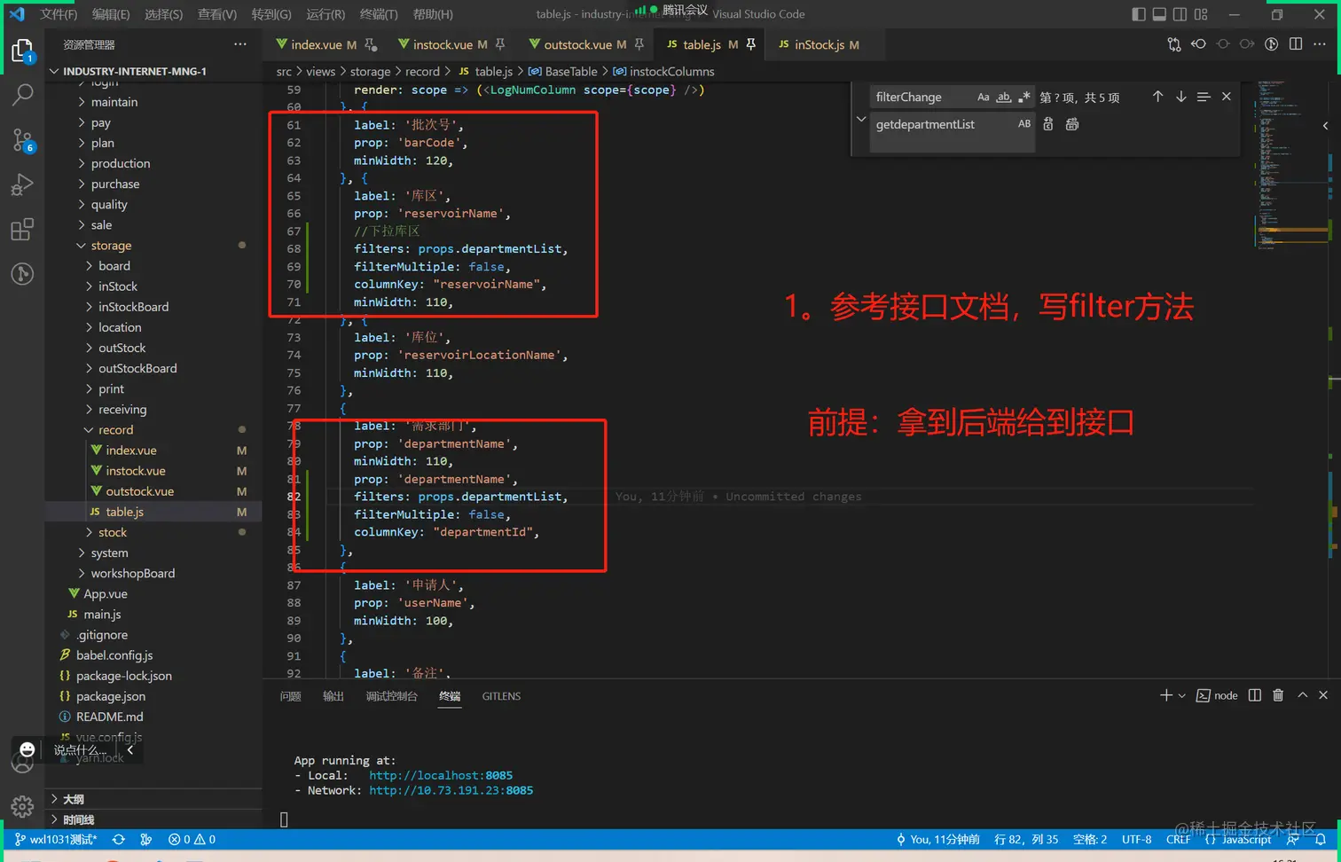The height and width of the screenshot is (862, 1341).
Task: Open editor More Actions ellipsis
Action: click(x=1320, y=44)
